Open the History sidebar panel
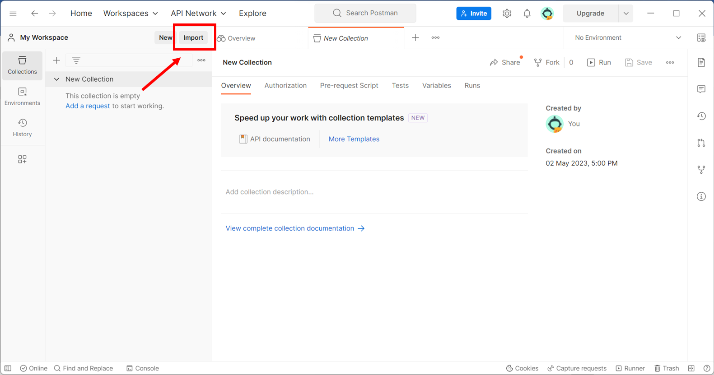Viewport: 714px width, 375px height. tap(22, 128)
